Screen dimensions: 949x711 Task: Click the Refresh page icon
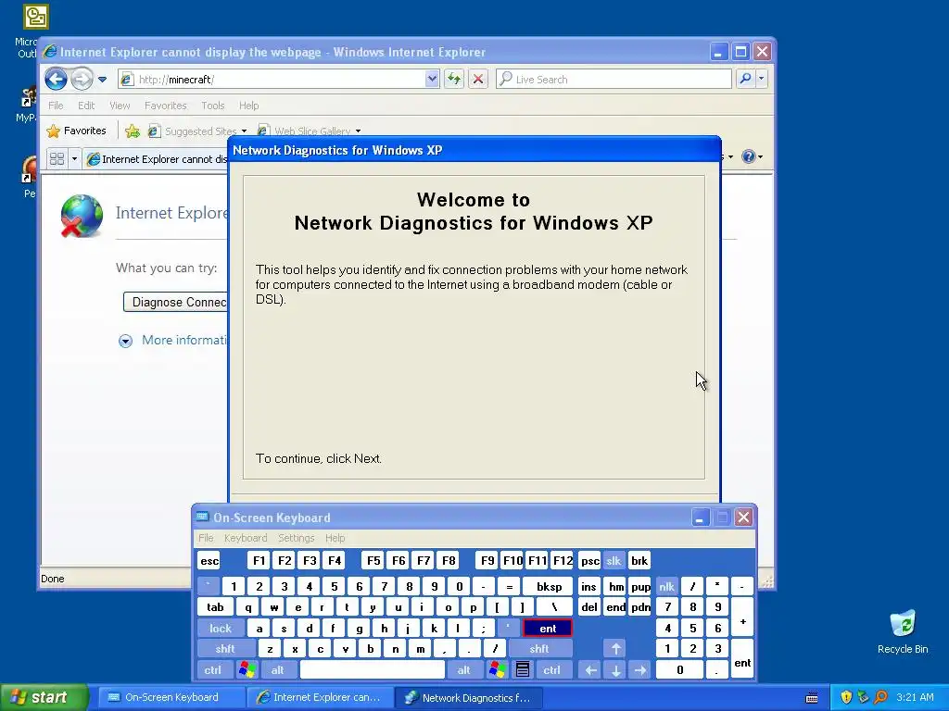pos(454,80)
